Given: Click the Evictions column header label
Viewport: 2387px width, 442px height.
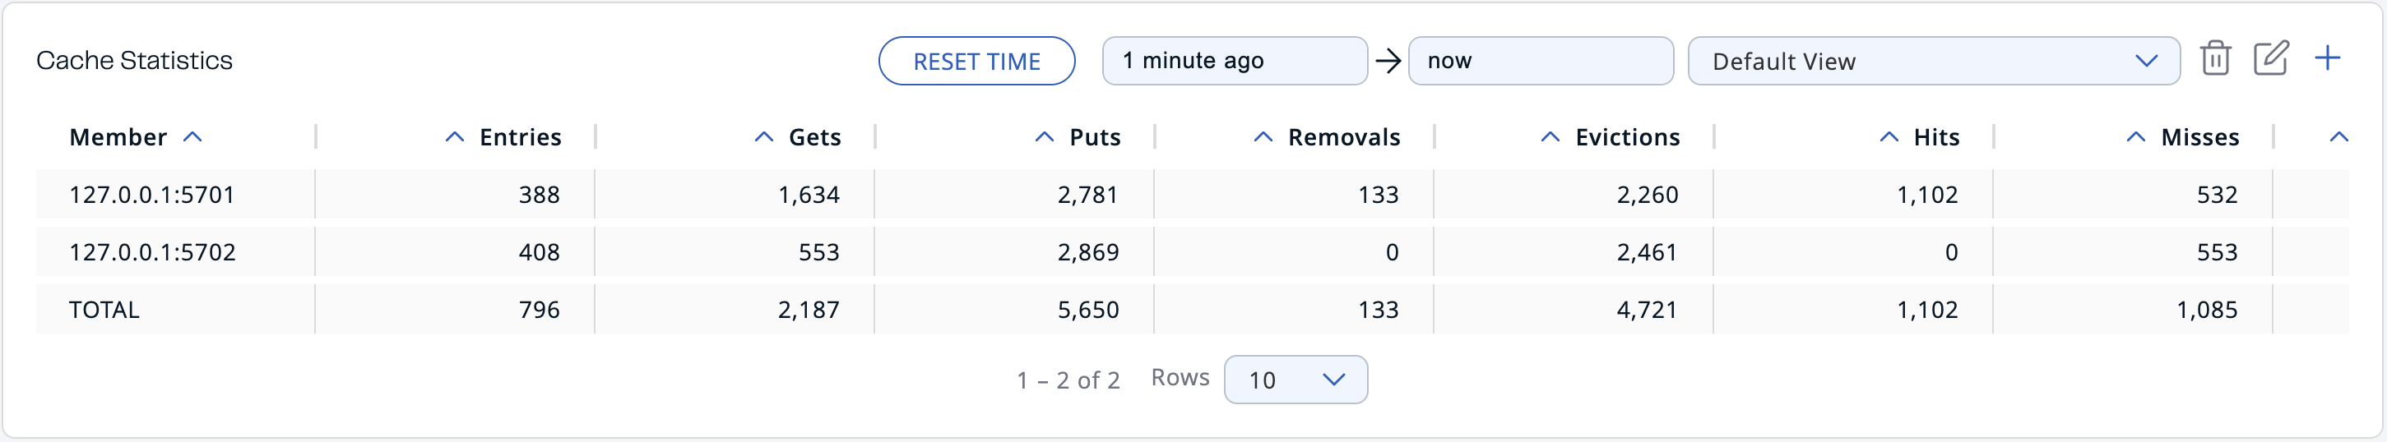Looking at the screenshot, I should pyautogui.click(x=1627, y=138).
